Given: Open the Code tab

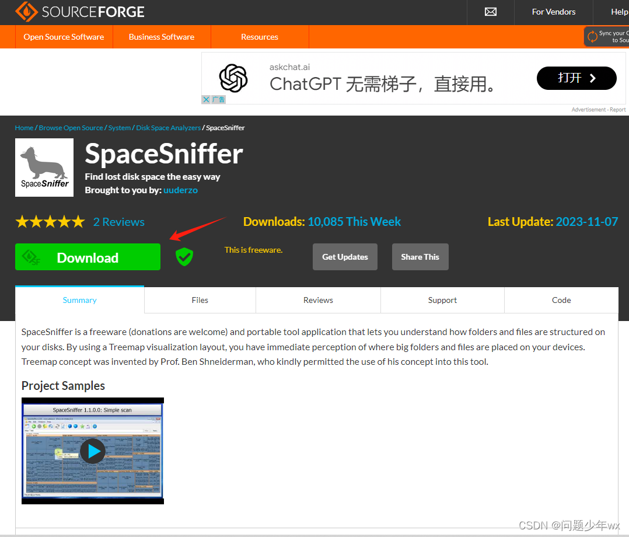Looking at the screenshot, I should click(x=561, y=300).
